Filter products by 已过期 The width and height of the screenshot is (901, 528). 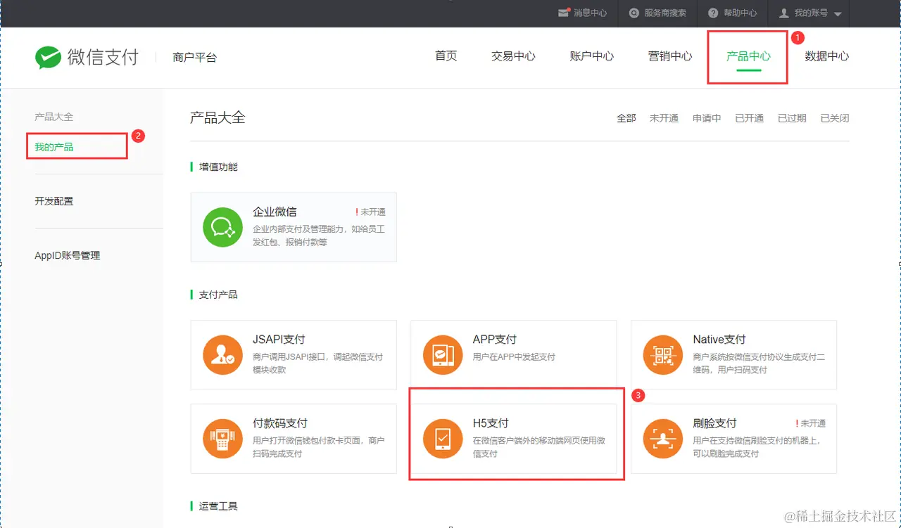point(792,118)
